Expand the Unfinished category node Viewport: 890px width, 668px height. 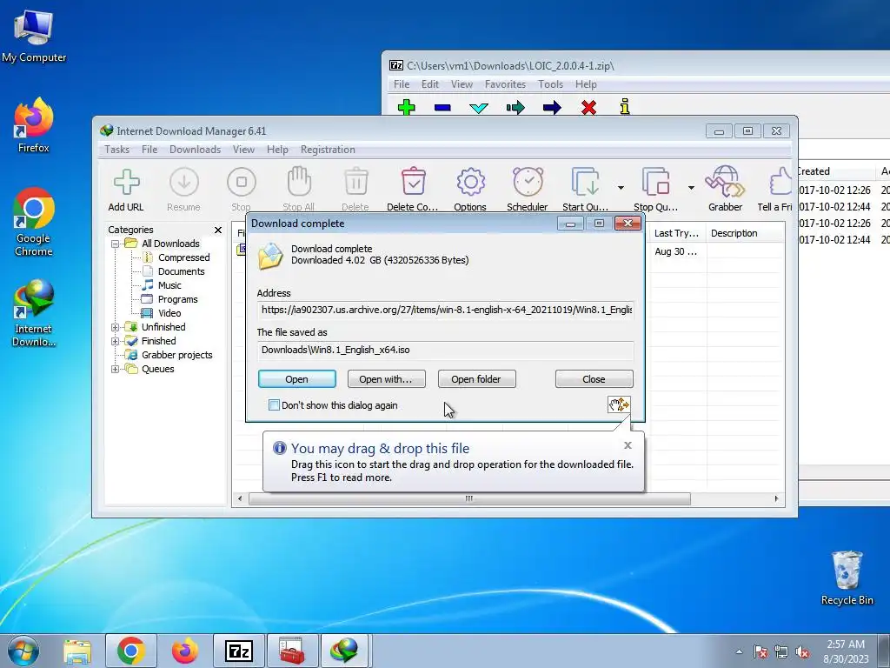116,327
